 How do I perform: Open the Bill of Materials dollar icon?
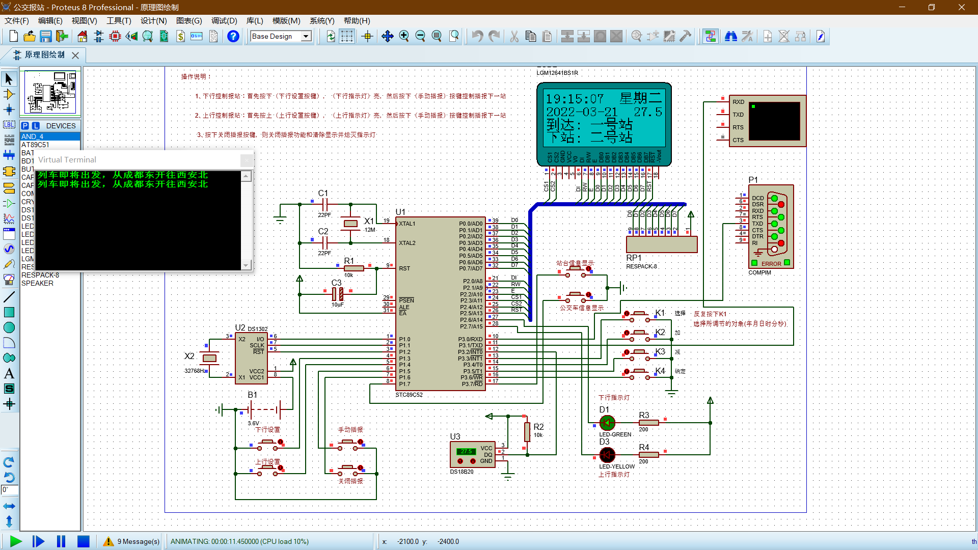[180, 36]
